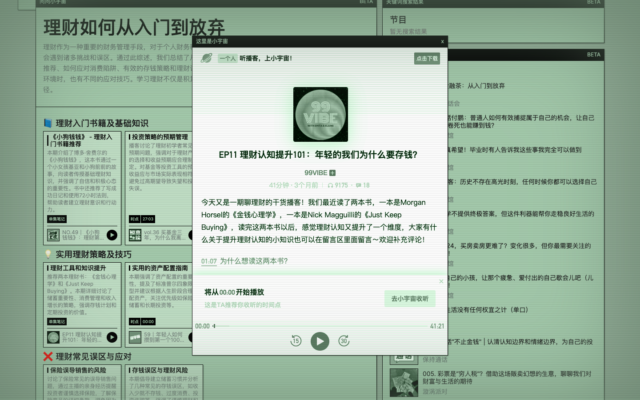Open the 99VIBE podcast name link

(316, 173)
